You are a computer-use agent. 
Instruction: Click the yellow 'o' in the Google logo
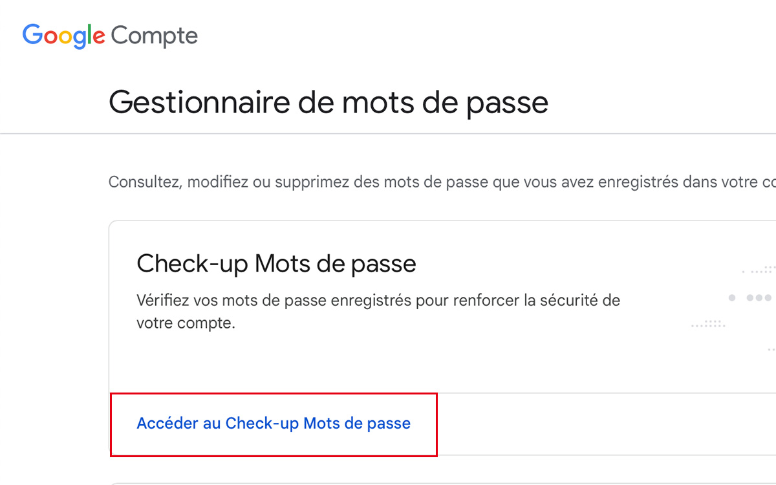[x=65, y=36]
